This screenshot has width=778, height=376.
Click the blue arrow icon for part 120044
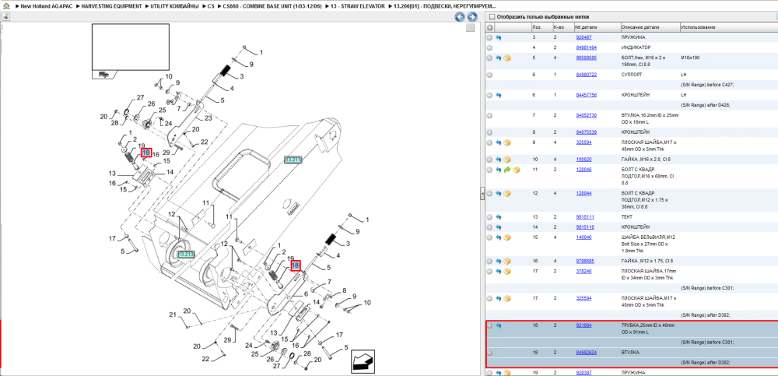(x=498, y=193)
